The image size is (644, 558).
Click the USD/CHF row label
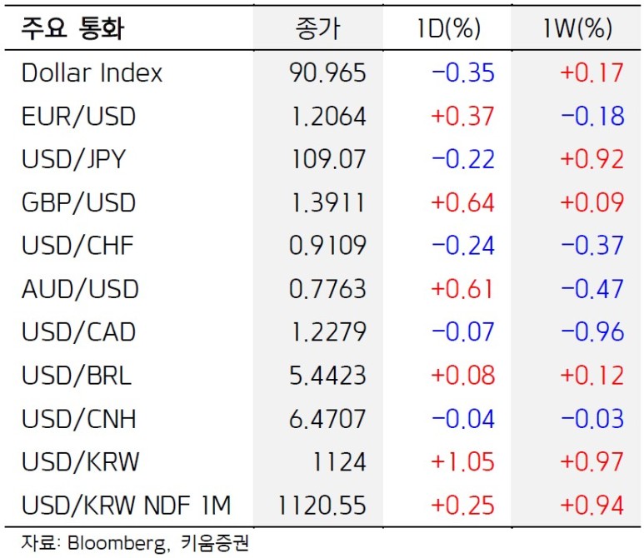pyautogui.click(x=77, y=246)
